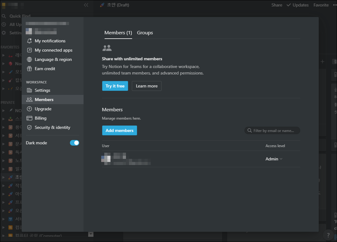This screenshot has height=242, width=337.
Task: Click the shield Security icon
Action: click(x=29, y=127)
